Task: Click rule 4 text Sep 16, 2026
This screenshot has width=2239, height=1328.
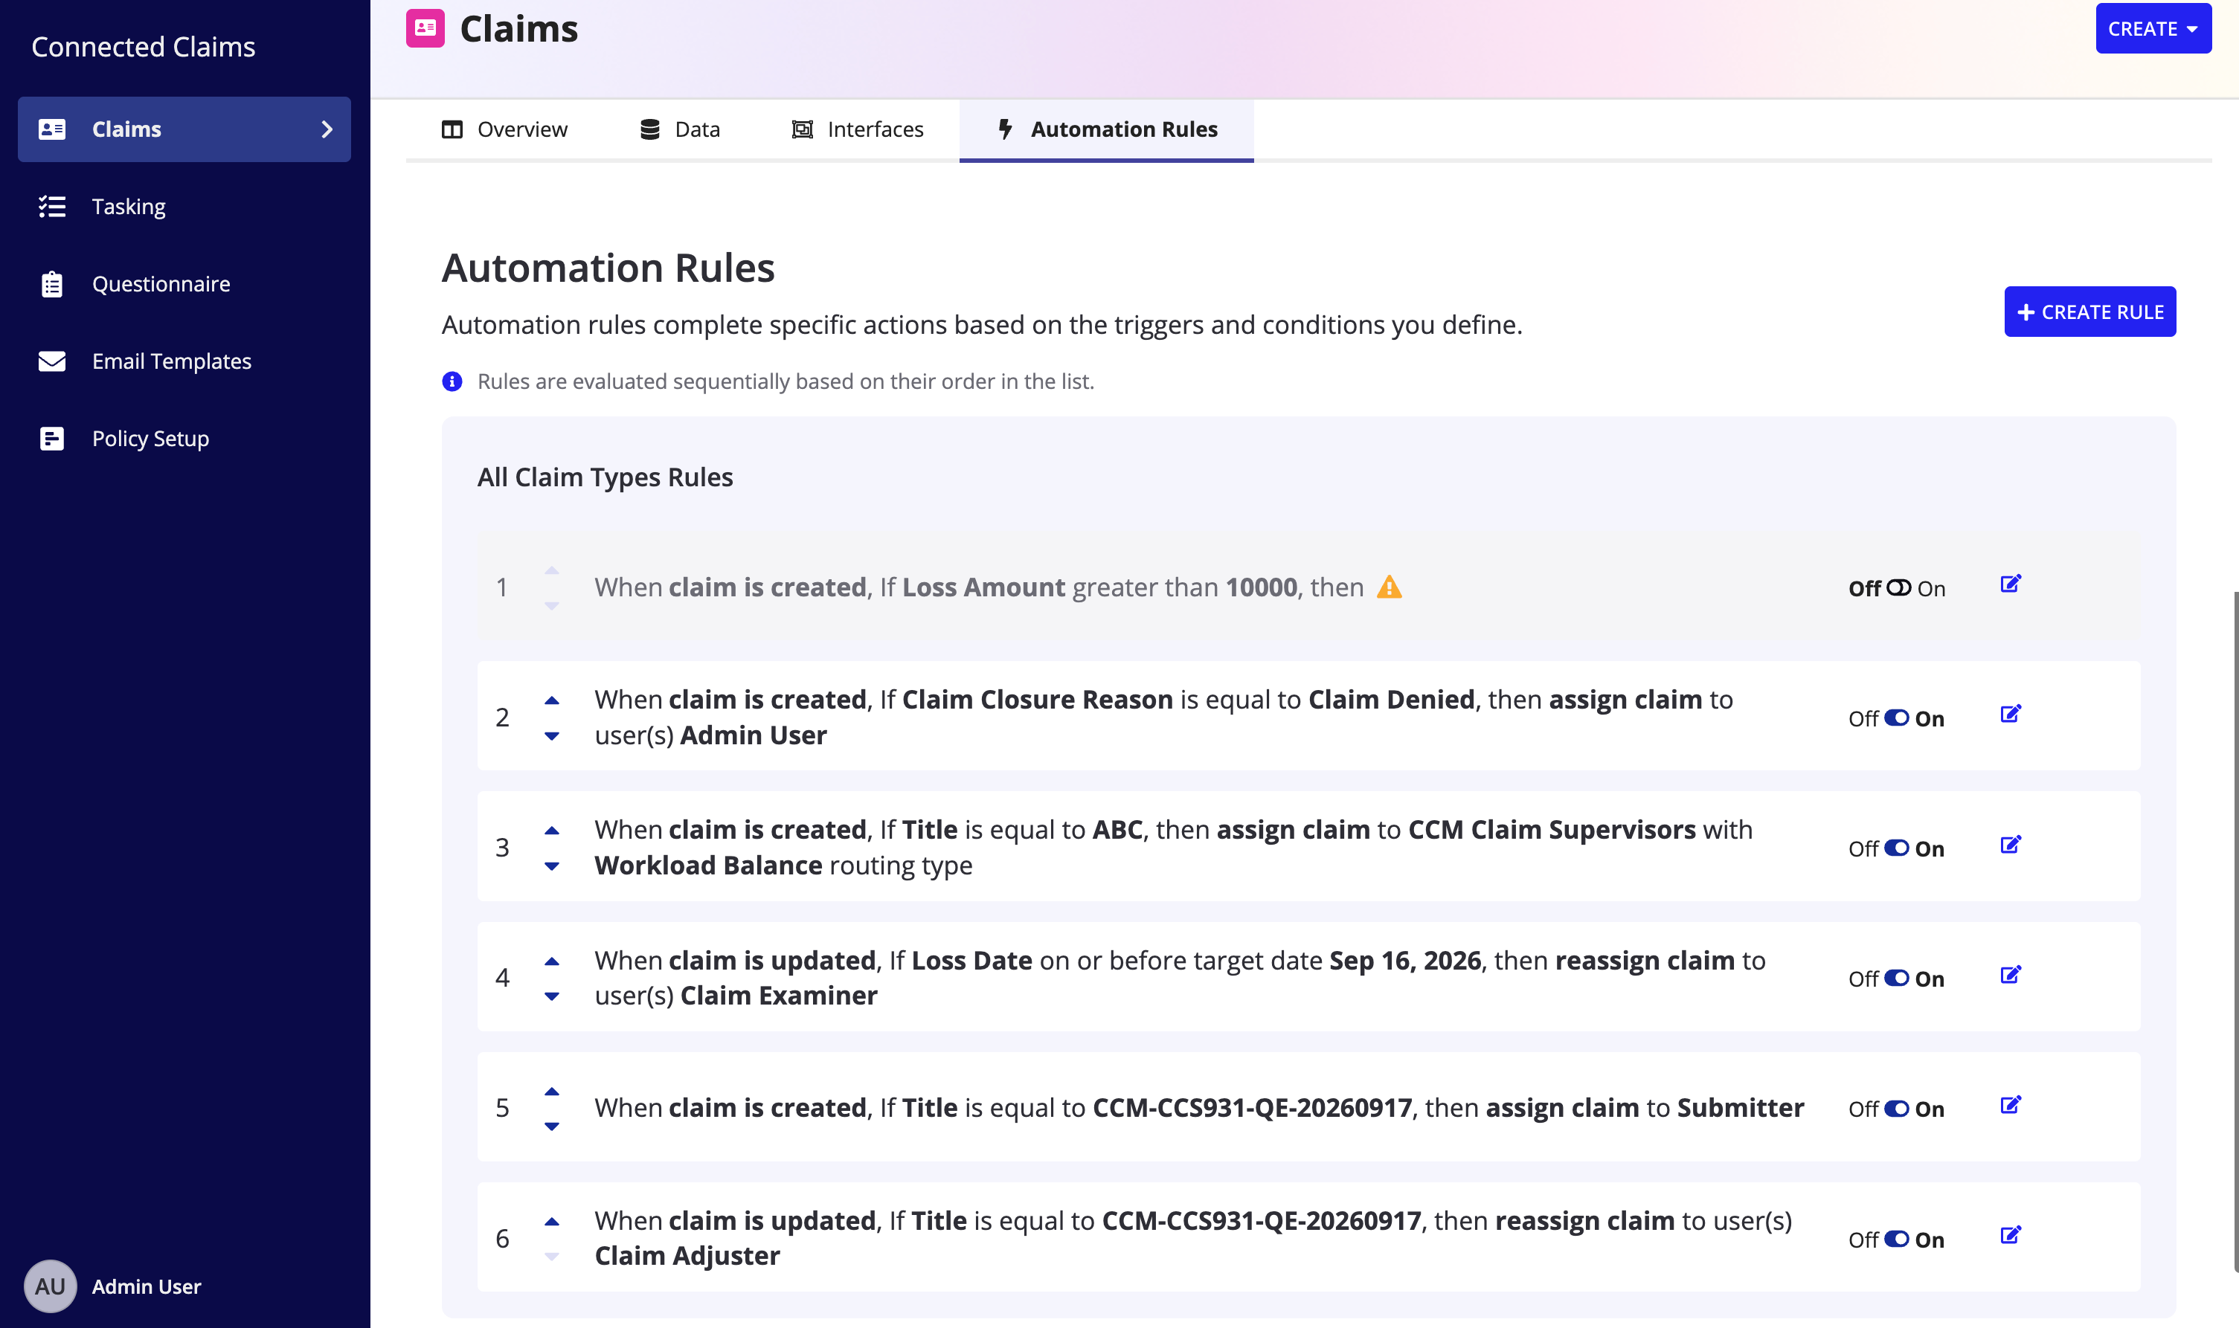Action: (x=1404, y=960)
